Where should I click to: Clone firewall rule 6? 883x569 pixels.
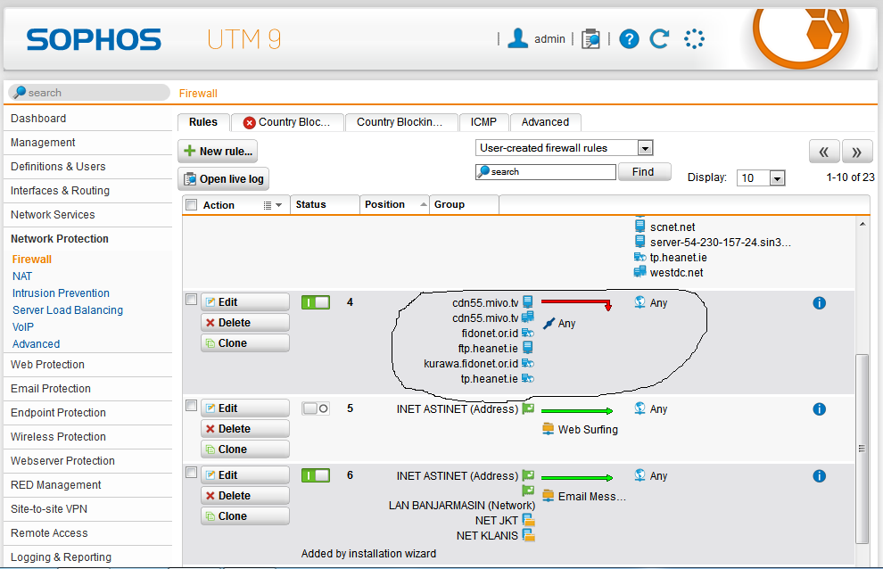click(x=245, y=516)
